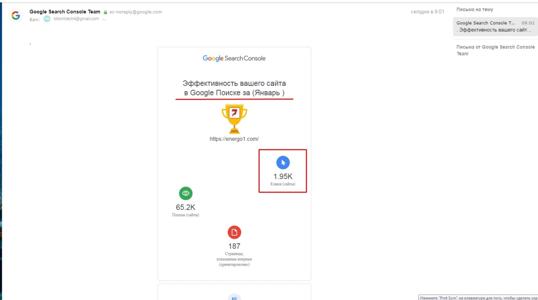Click the timestamp сегодня в 9:01
538x300 pixels.
coord(427,12)
